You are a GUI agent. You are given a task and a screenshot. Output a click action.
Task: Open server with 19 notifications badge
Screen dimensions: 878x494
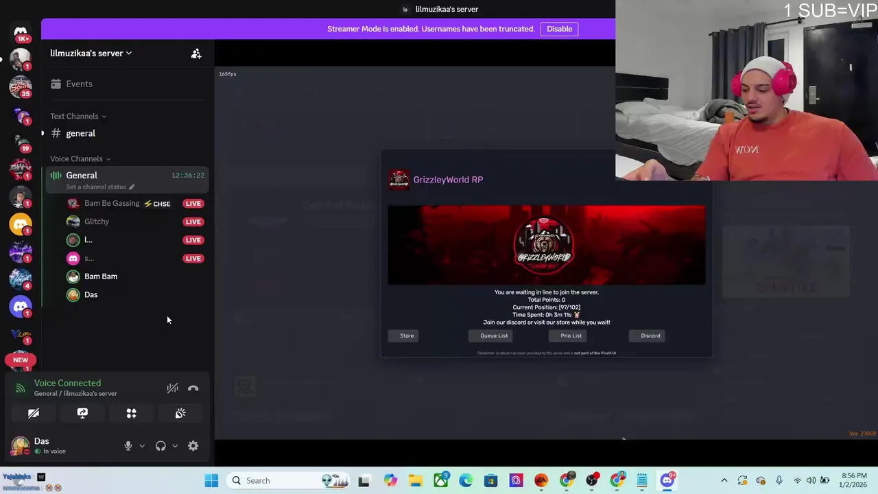pos(21,141)
